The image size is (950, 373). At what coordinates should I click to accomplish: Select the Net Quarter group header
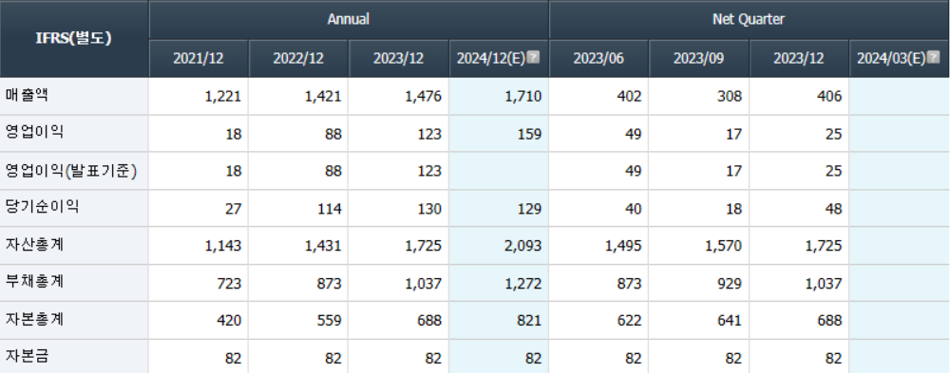tap(749, 19)
